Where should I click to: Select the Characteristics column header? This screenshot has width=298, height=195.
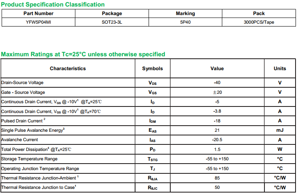(x=68, y=69)
